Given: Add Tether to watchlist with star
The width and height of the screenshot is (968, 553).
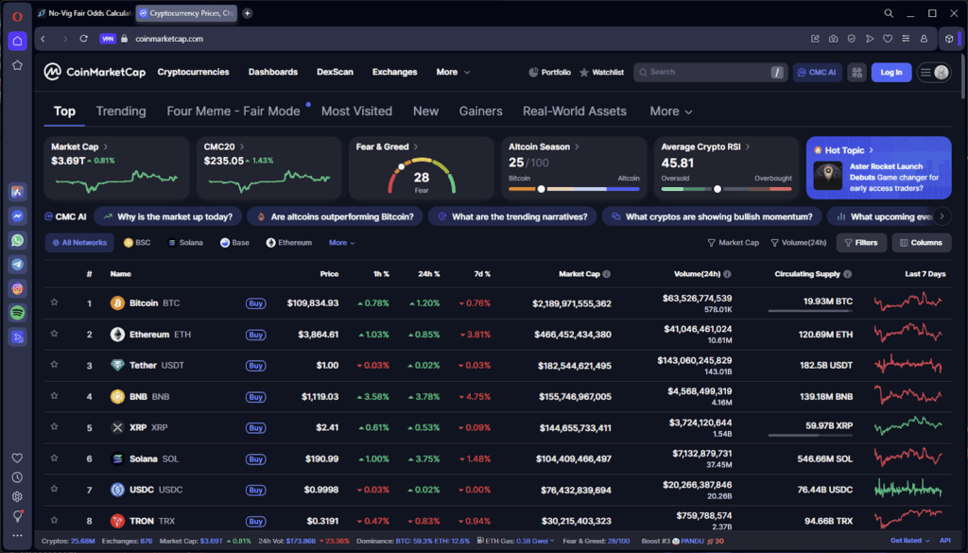Looking at the screenshot, I should coord(54,365).
